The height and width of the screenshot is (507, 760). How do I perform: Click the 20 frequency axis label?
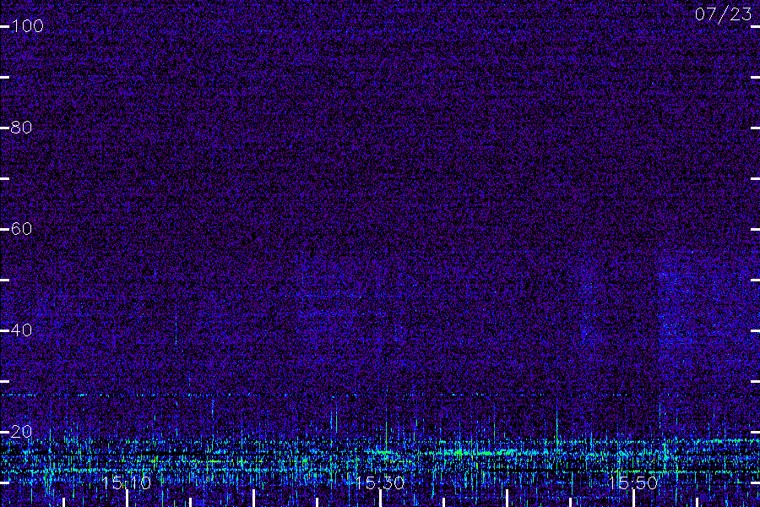[x=21, y=431]
